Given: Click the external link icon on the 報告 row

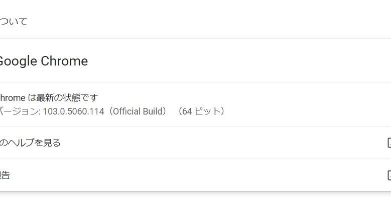Looking at the screenshot, I should click(389, 175).
